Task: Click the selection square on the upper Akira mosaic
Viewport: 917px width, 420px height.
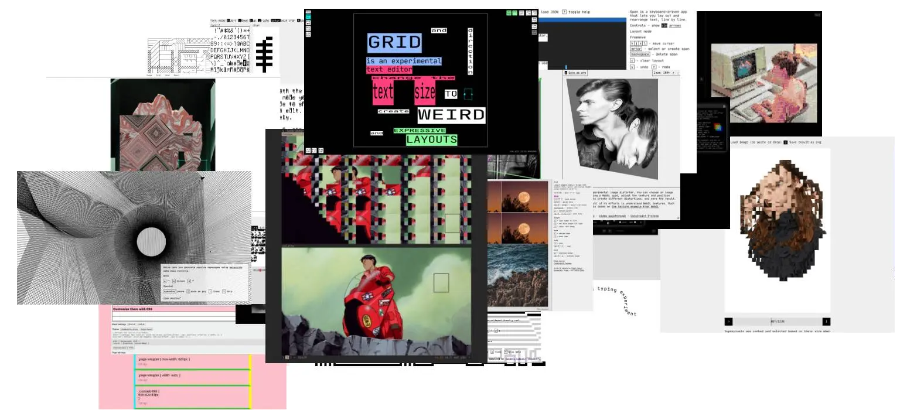Action: (x=453, y=224)
